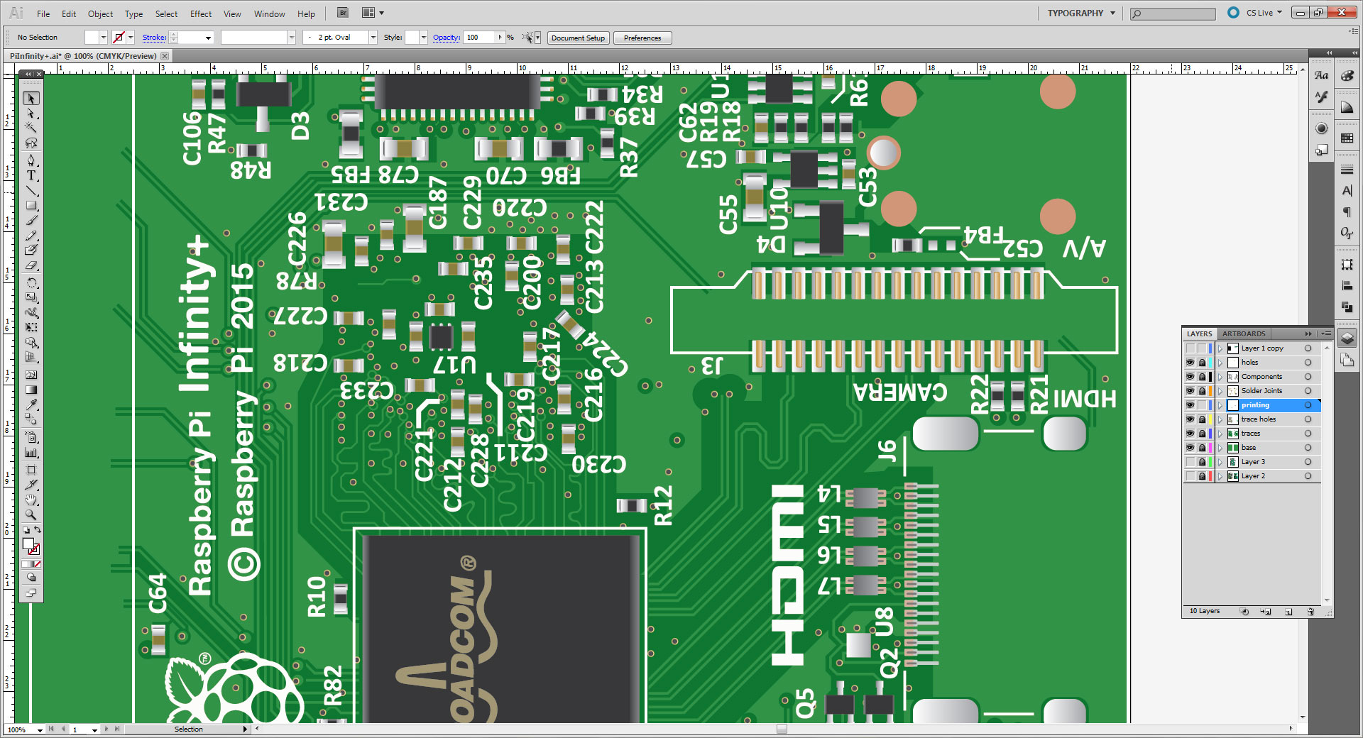
Task: Click the search field in the top bar
Action: pos(1173,13)
